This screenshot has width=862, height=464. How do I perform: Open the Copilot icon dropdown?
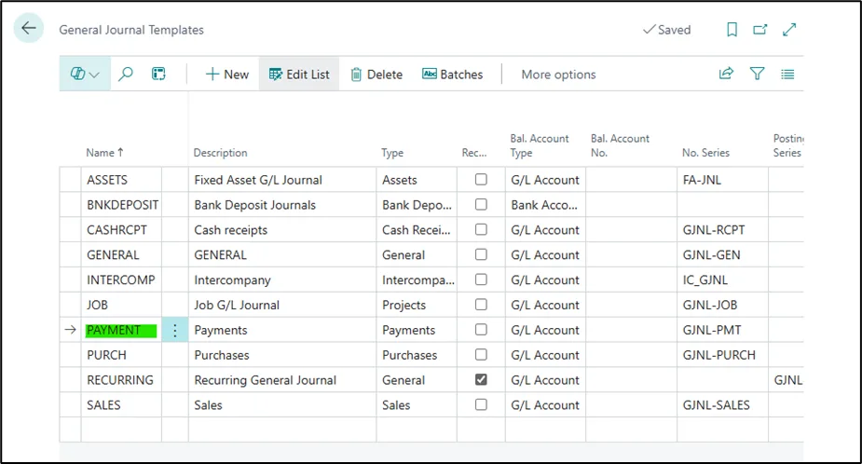click(x=85, y=74)
